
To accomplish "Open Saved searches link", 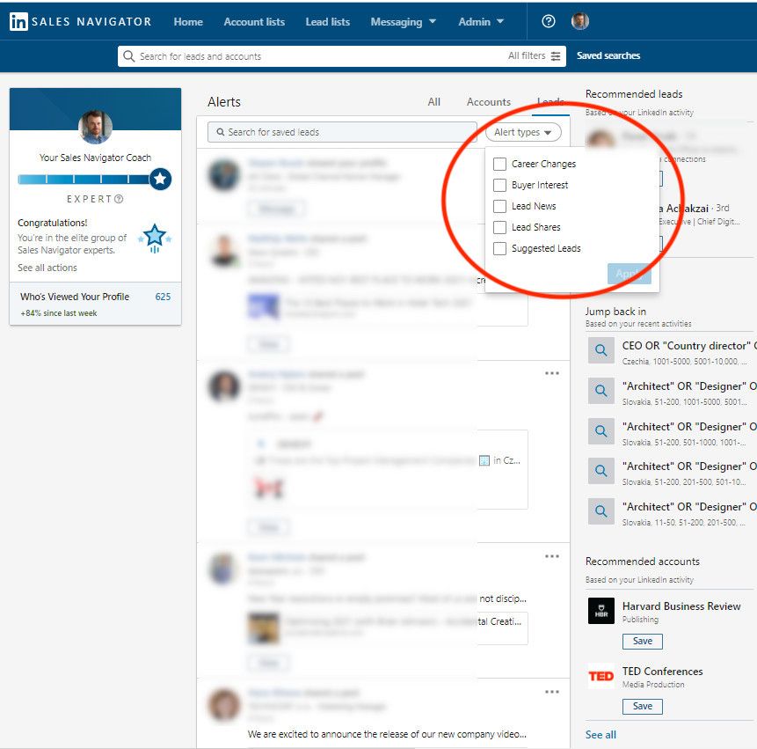I will pos(608,55).
